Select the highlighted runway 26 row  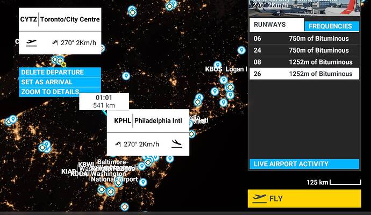click(304, 74)
